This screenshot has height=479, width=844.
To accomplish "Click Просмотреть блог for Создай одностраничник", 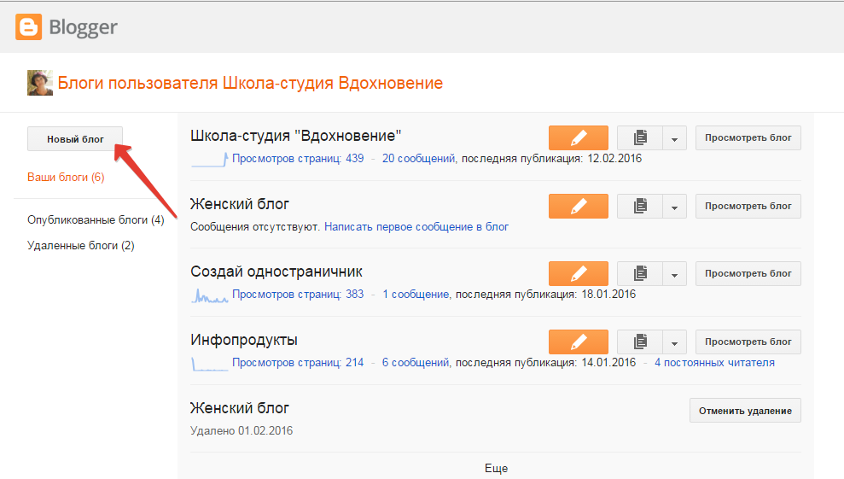I will coord(748,274).
